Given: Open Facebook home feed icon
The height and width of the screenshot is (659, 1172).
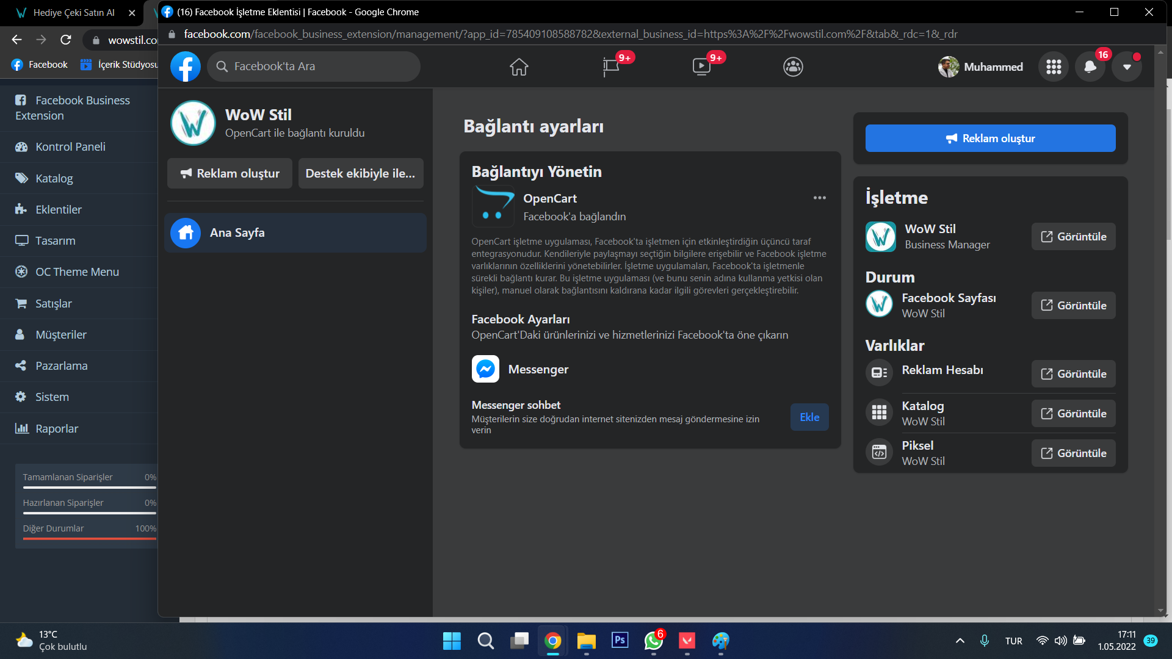Looking at the screenshot, I should pyautogui.click(x=519, y=67).
